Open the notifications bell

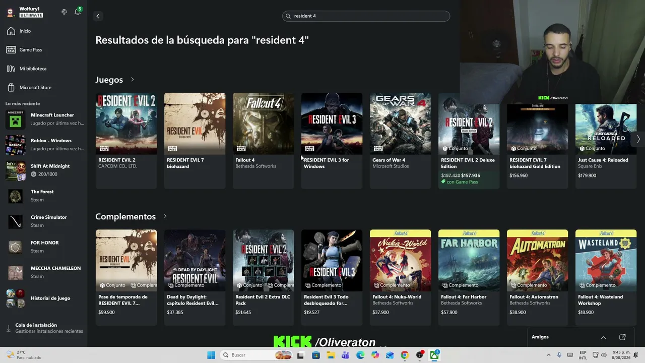[x=78, y=12]
